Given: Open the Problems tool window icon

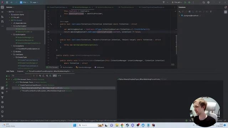Looking at the screenshot, I should [2, 112].
